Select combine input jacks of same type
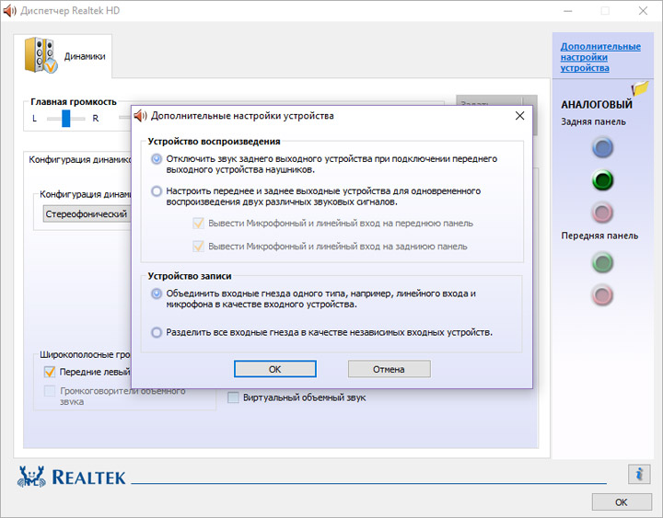This screenshot has width=663, height=518. click(x=157, y=294)
